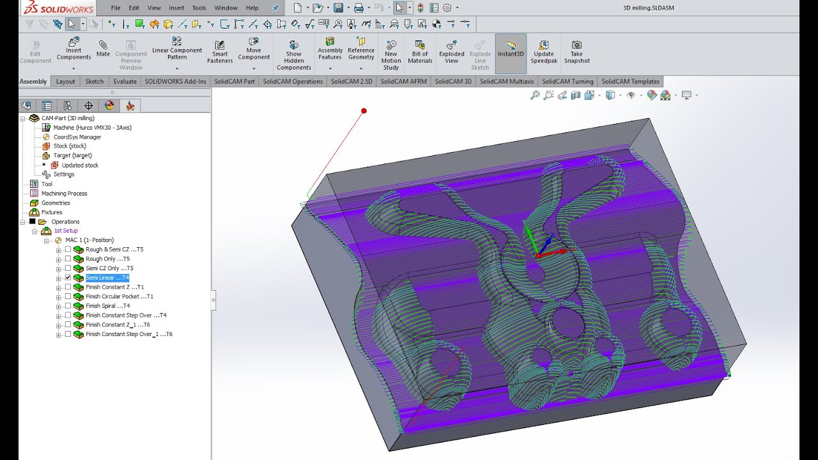
Task: Check the Finish Constant Z ...T1 checkbox
Action: (x=68, y=287)
